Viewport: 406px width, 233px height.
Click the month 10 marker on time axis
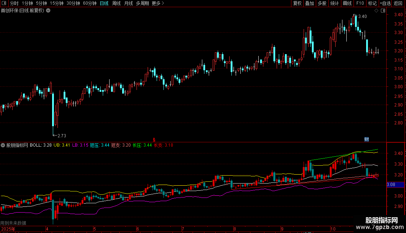click(x=333, y=229)
